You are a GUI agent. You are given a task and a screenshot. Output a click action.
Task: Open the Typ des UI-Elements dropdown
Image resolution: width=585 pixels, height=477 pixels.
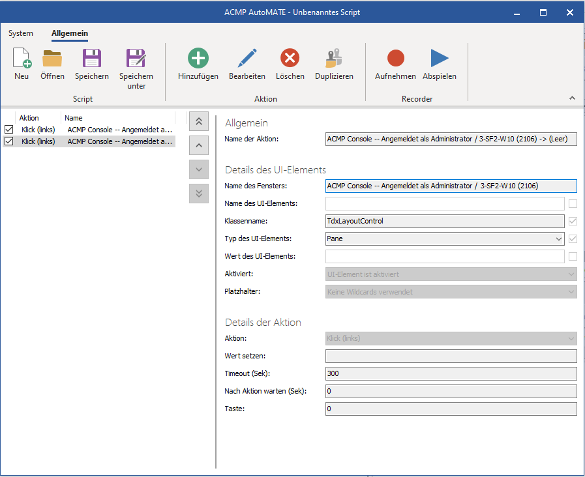(x=558, y=238)
